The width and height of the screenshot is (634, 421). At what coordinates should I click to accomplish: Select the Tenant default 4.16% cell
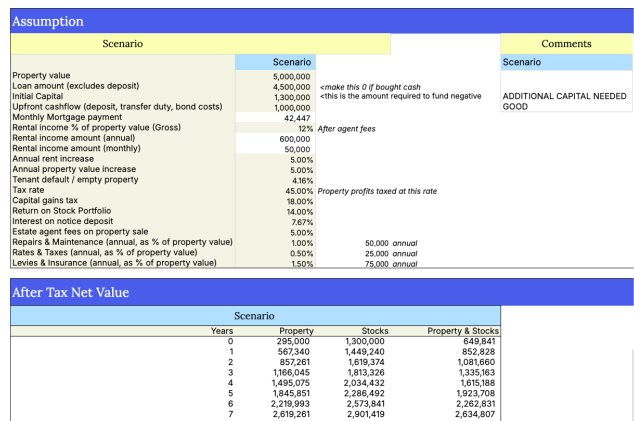click(x=276, y=181)
